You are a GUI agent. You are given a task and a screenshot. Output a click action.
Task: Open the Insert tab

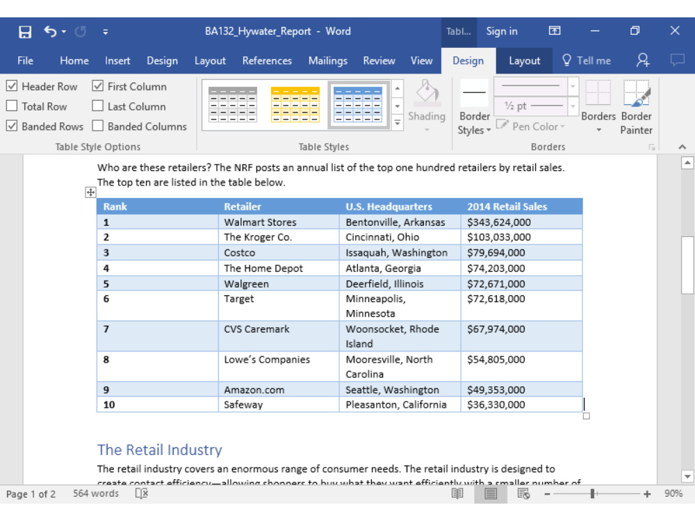coord(117,60)
